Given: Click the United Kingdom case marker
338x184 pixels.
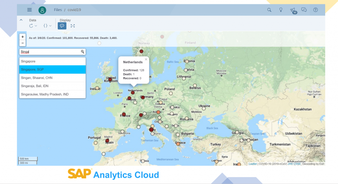Looking at the screenshot, I should tap(110, 79).
